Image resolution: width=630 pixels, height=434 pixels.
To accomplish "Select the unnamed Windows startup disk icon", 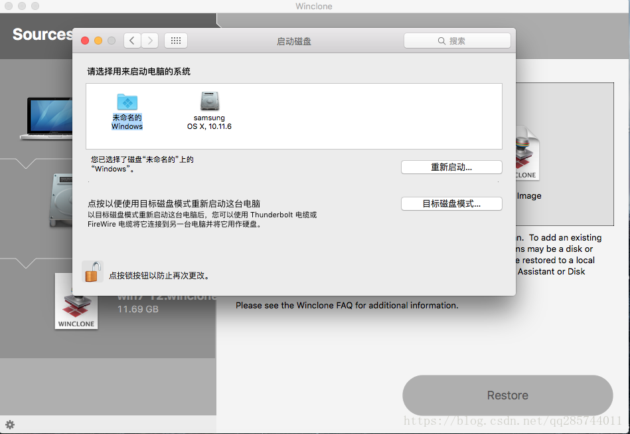I will 127,102.
